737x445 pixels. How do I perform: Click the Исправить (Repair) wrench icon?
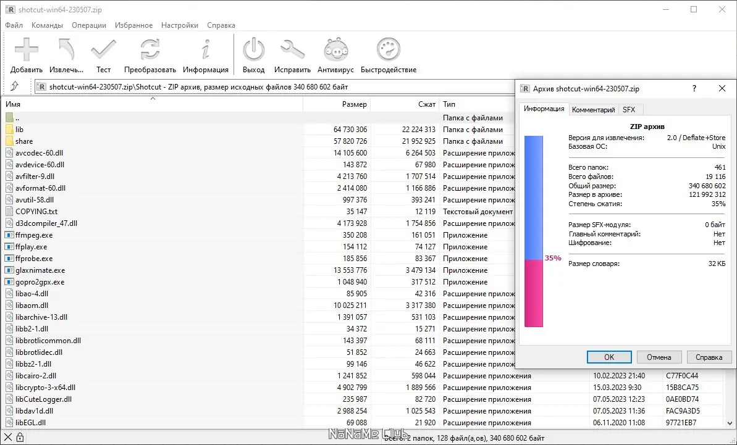[292, 49]
